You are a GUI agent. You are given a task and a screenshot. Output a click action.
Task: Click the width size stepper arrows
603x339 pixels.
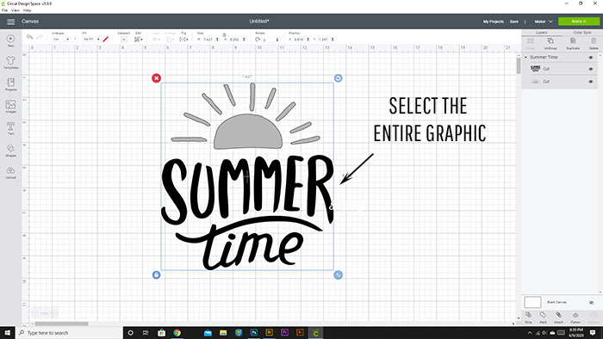click(217, 40)
